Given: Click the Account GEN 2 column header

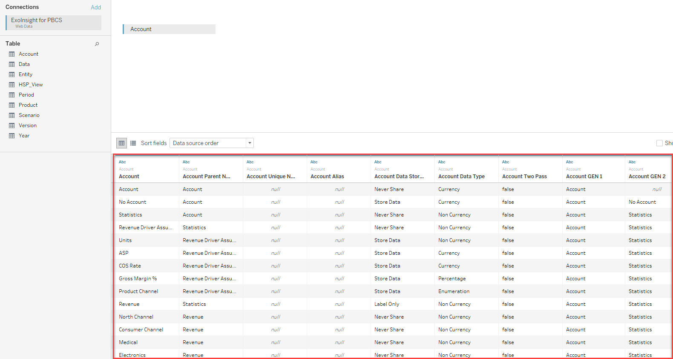Looking at the screenshot, I should coord(647,177).
